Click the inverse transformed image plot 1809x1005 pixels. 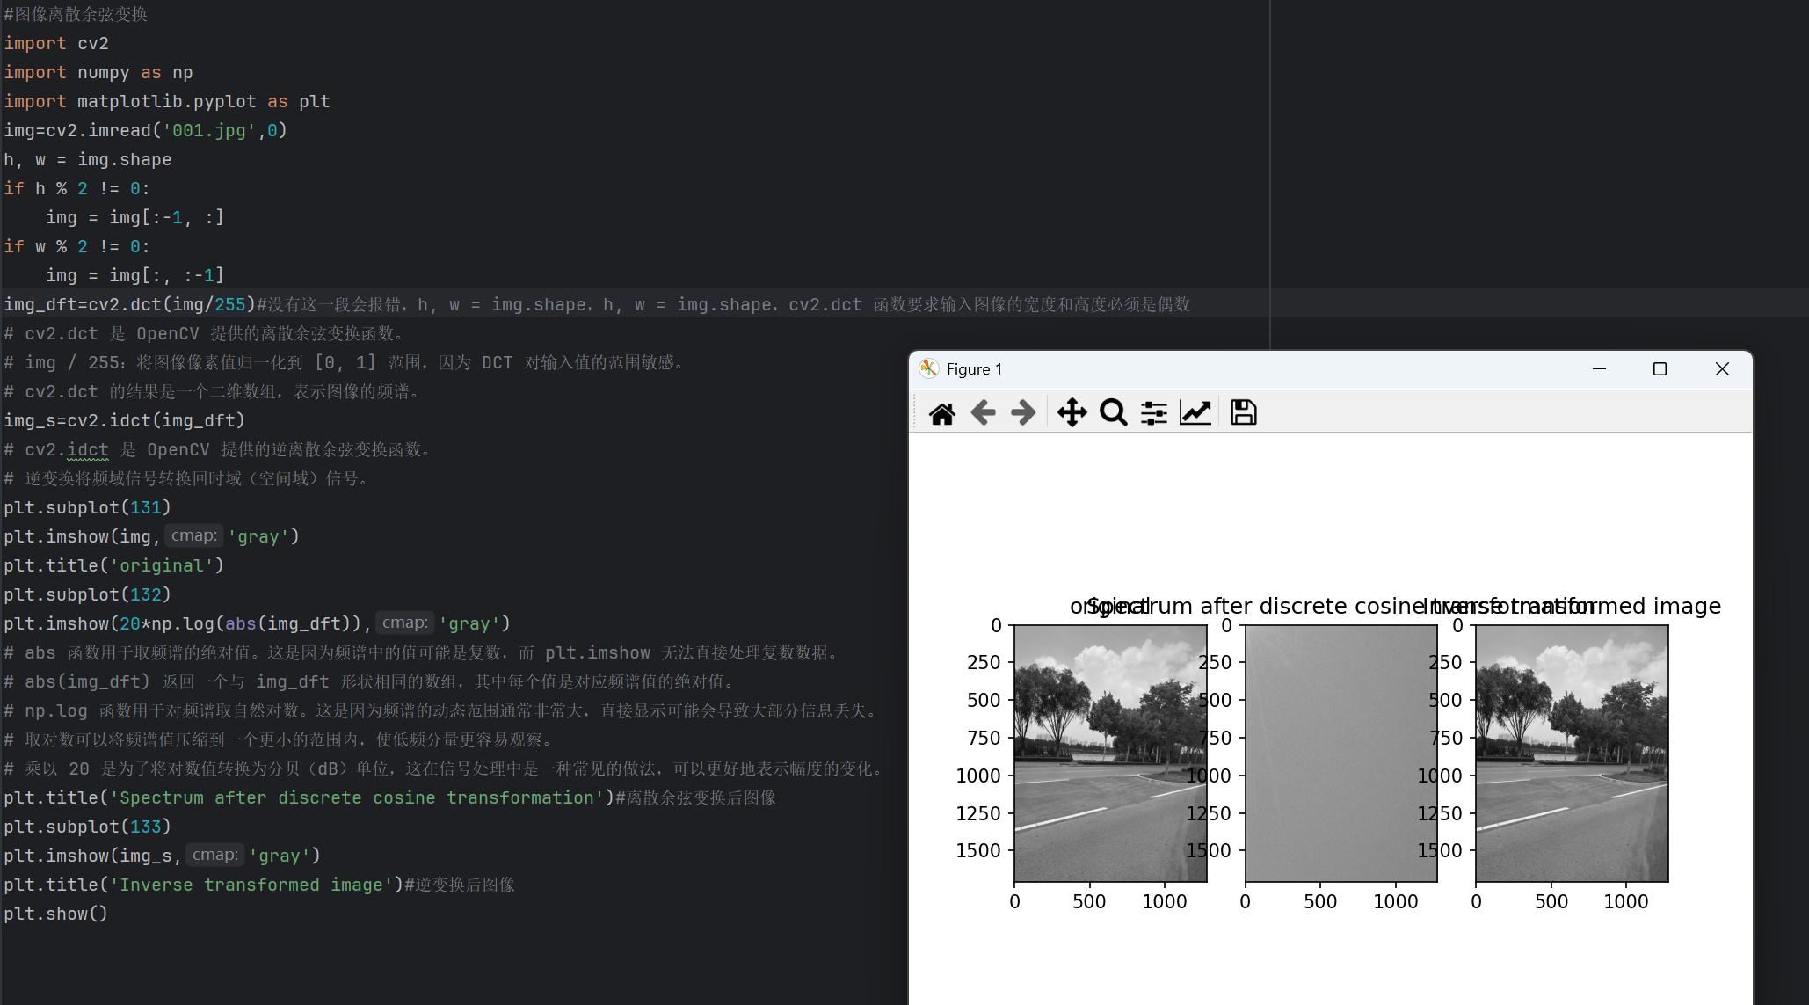point(1572,753)
